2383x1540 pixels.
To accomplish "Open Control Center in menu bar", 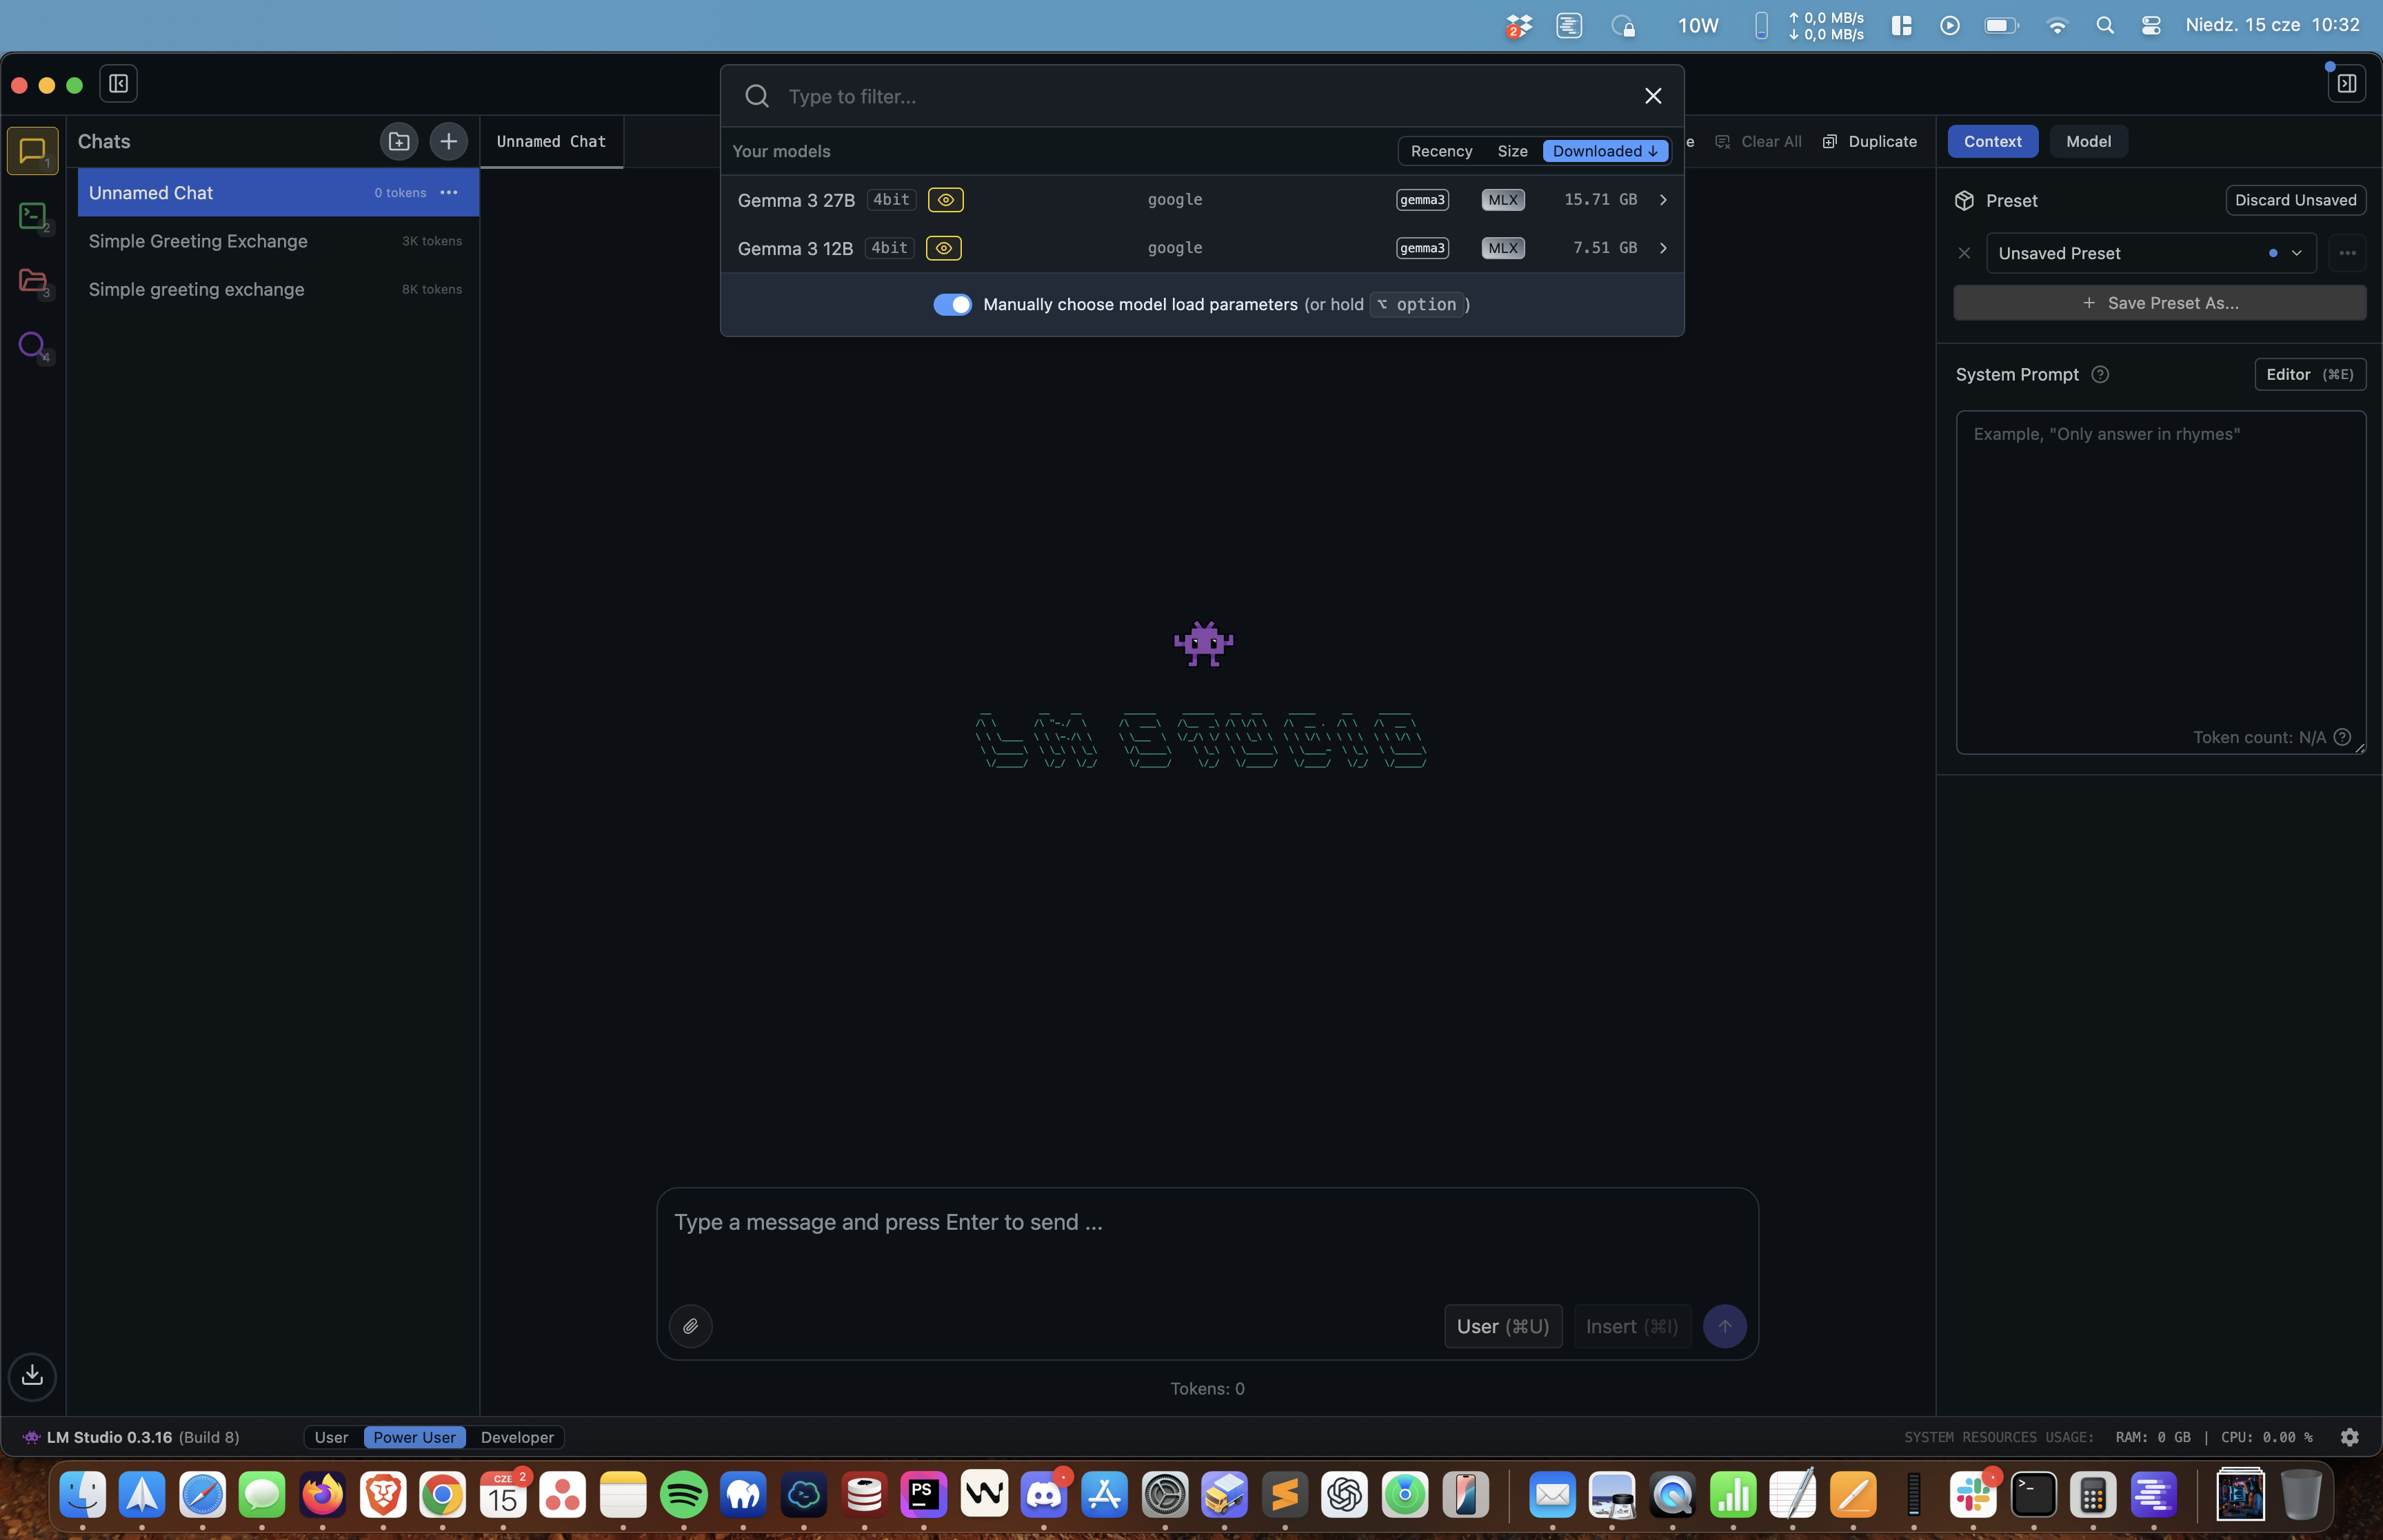I will pos(2151,26).
